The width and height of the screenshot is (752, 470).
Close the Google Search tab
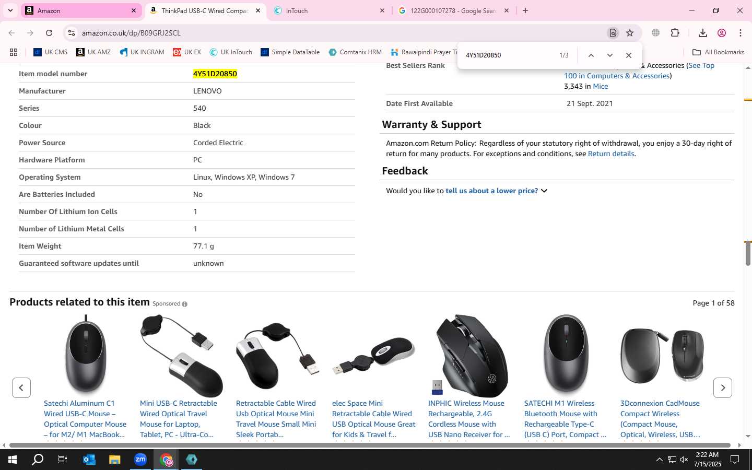click(506, 10)
